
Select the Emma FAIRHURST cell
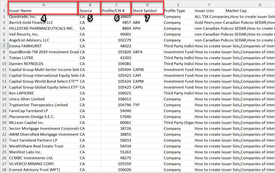click(x=44, y=46)
